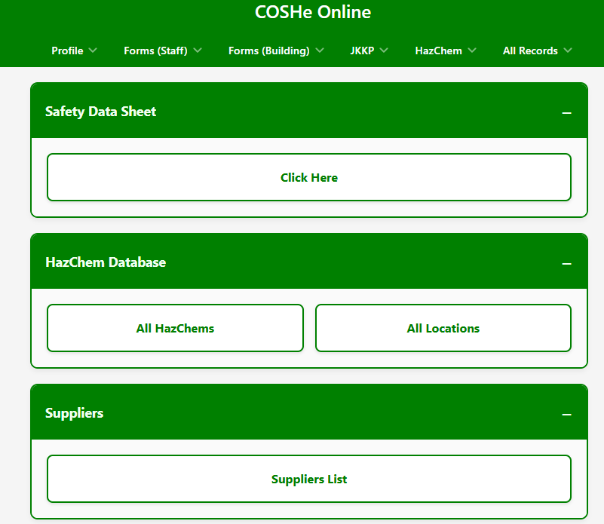Click the chevron arrow beside Forms (Staff)
The image size is (604, 524).
tap(197, 51)
